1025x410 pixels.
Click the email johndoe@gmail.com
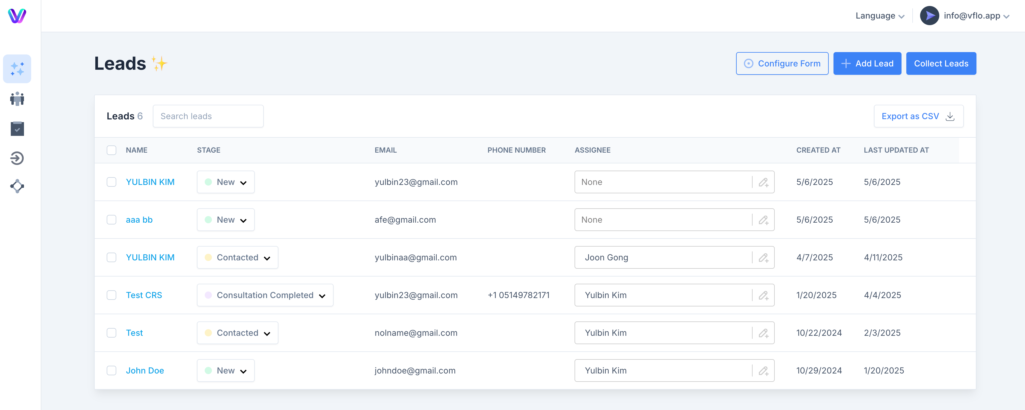point(415,371)
